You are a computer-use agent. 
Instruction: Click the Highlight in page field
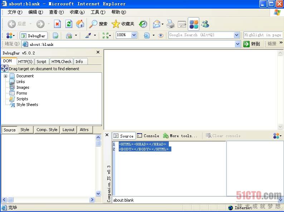[x=263, y=35]
